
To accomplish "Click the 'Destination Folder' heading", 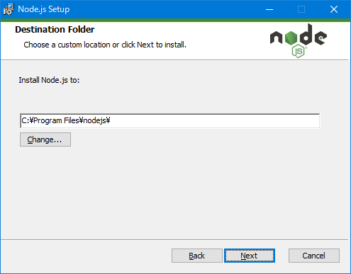I will point(55,30).
